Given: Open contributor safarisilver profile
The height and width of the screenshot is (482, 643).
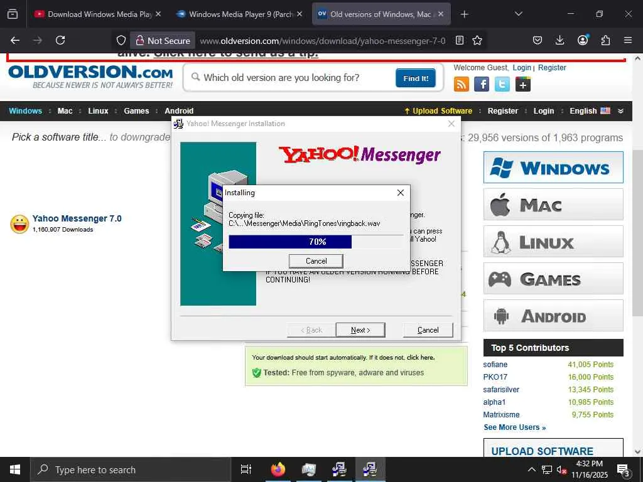Looking at the screenshot, I should (x=501, y=389).
